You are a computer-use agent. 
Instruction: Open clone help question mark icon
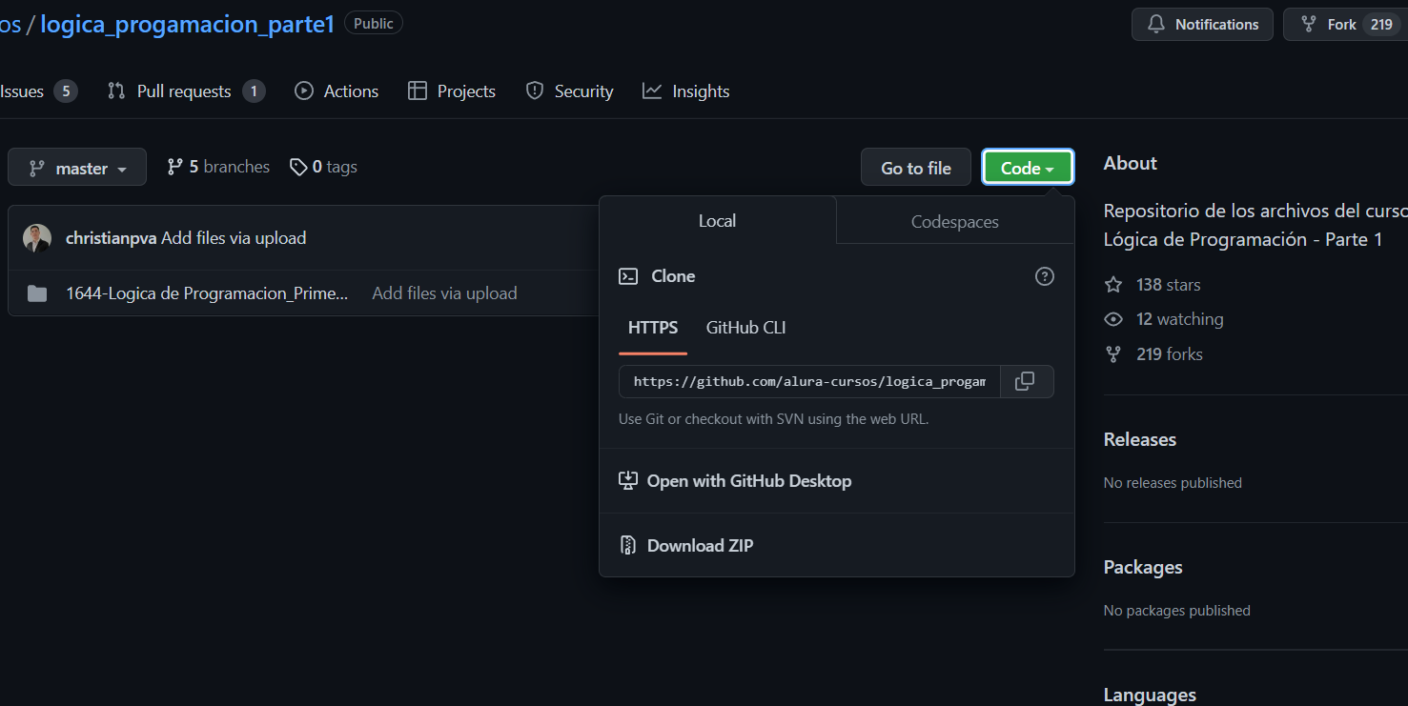(1045, 276)
